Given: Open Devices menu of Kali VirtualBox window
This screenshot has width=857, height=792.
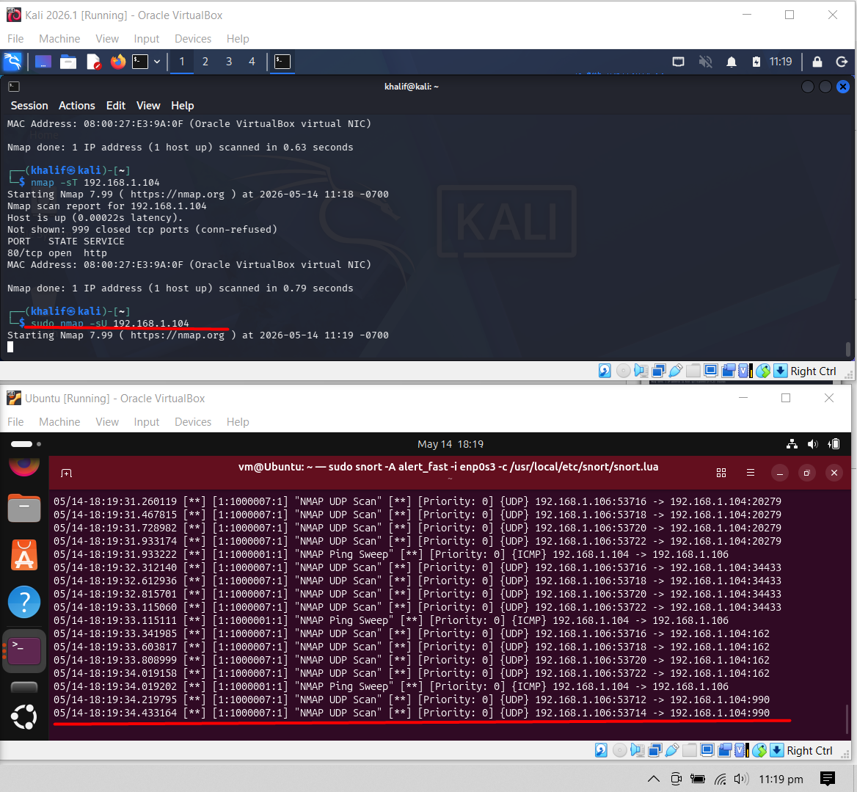Looking at the screenshot, I should 193,39.
